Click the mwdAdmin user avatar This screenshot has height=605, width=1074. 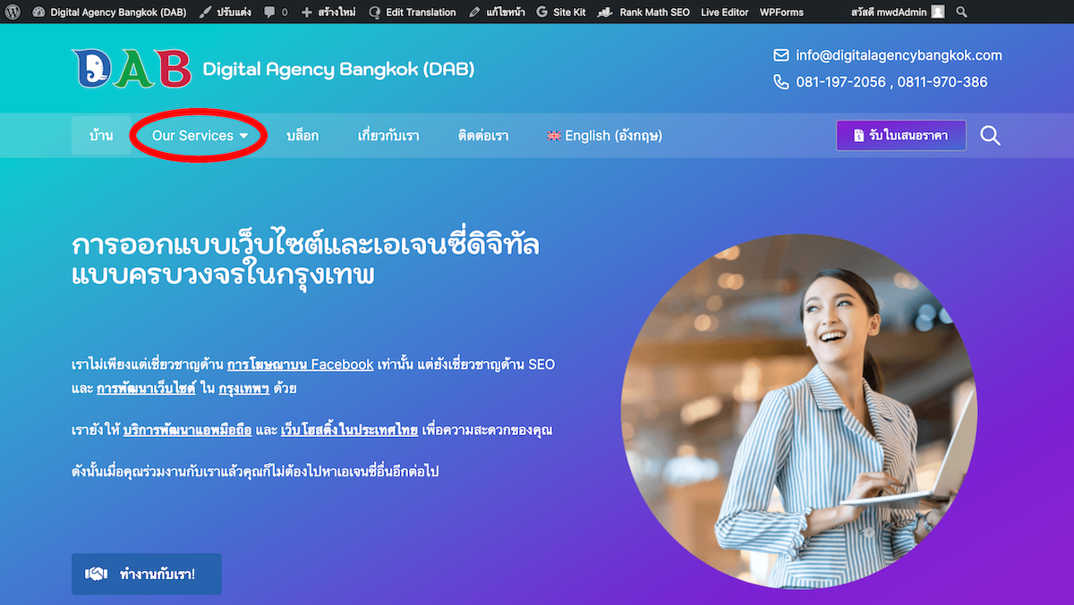point(937,13)
